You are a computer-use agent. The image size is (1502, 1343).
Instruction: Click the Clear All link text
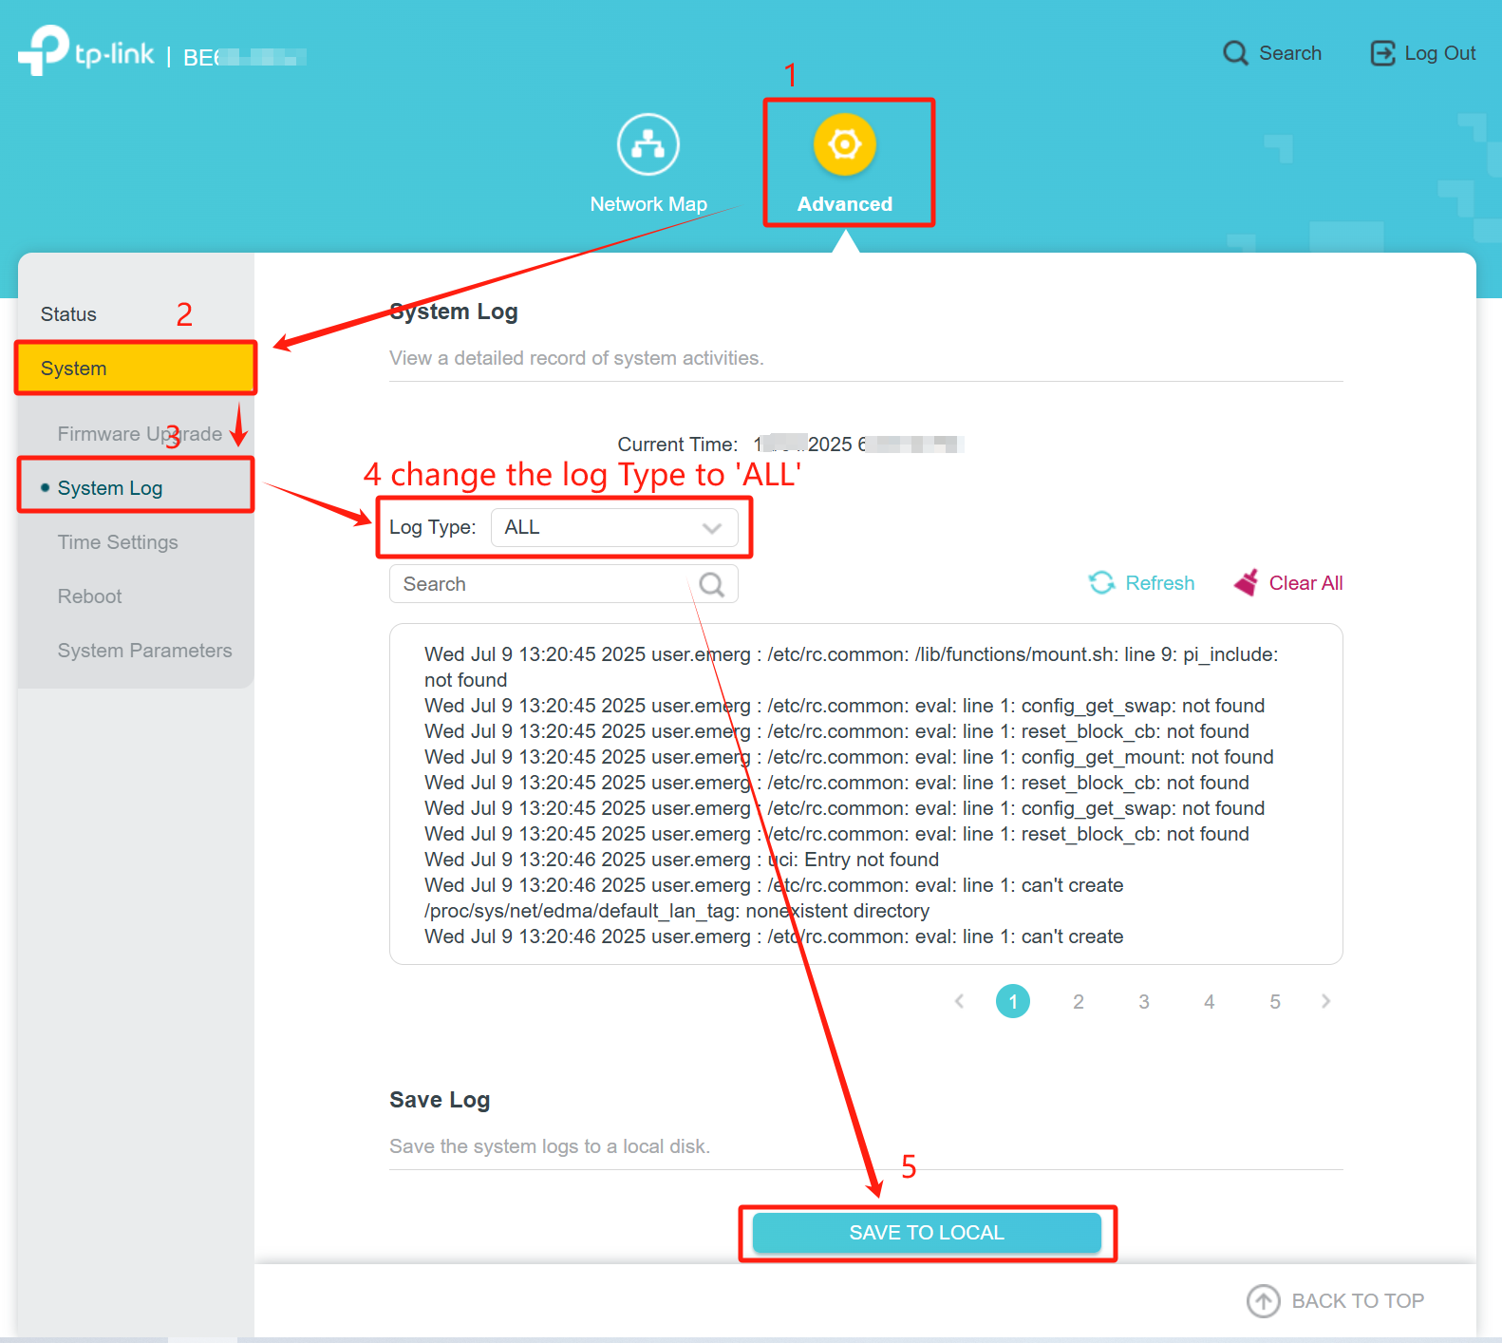[1306, 583]
